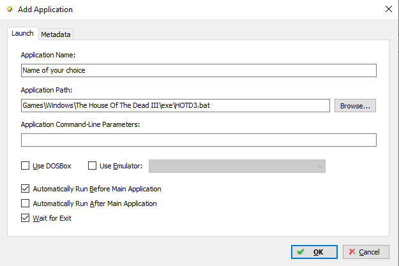Enable Automatically Run After Main Application
The height and width of the screenshot is (266, 399).
pos(25,203)
